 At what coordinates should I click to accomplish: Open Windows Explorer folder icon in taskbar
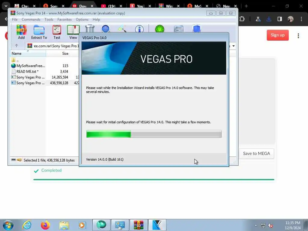point(64,225)
